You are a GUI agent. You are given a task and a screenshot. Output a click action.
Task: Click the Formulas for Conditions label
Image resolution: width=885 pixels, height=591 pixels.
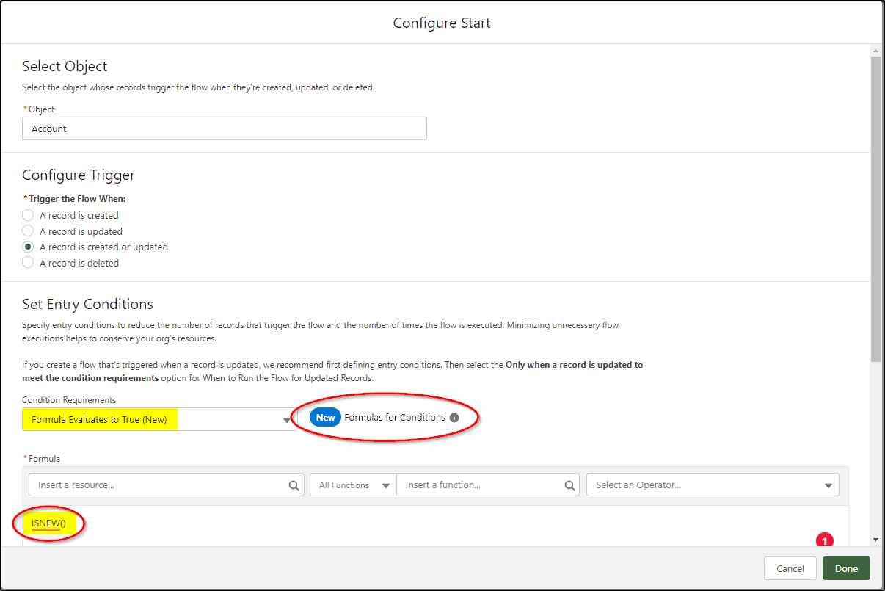click(x=395, y=418)
